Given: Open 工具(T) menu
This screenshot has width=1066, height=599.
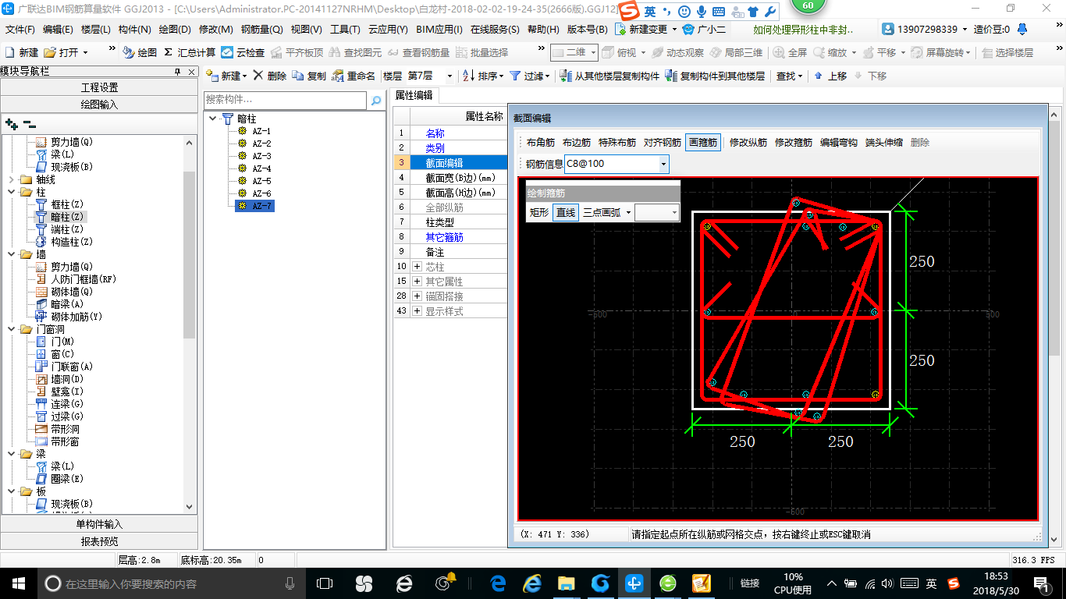Looking at the screenshot, I should point(345,30).
